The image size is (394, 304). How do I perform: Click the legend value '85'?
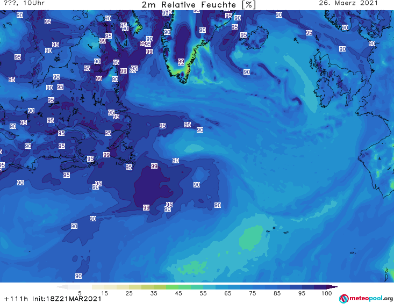[277, 293]
